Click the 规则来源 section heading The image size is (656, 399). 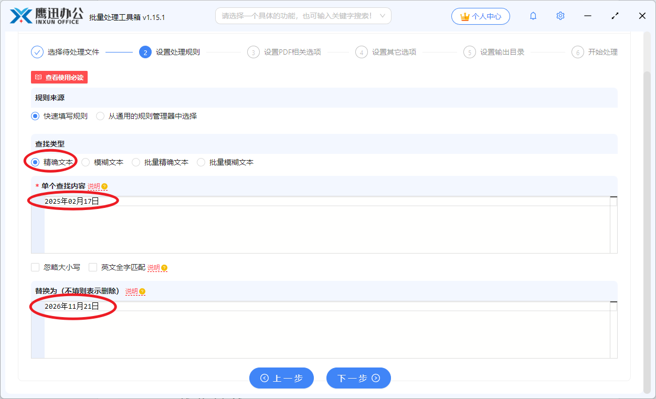pyautogui.click(x=50, y=98)
